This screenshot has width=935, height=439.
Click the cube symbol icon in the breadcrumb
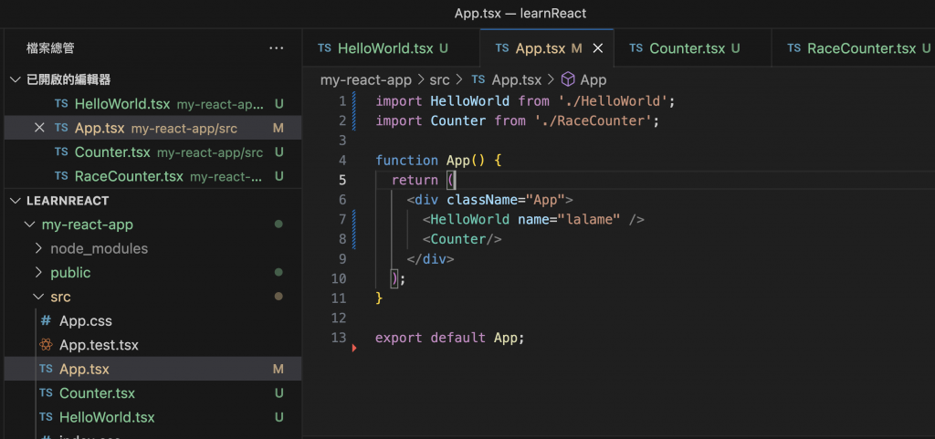point(568,79)
